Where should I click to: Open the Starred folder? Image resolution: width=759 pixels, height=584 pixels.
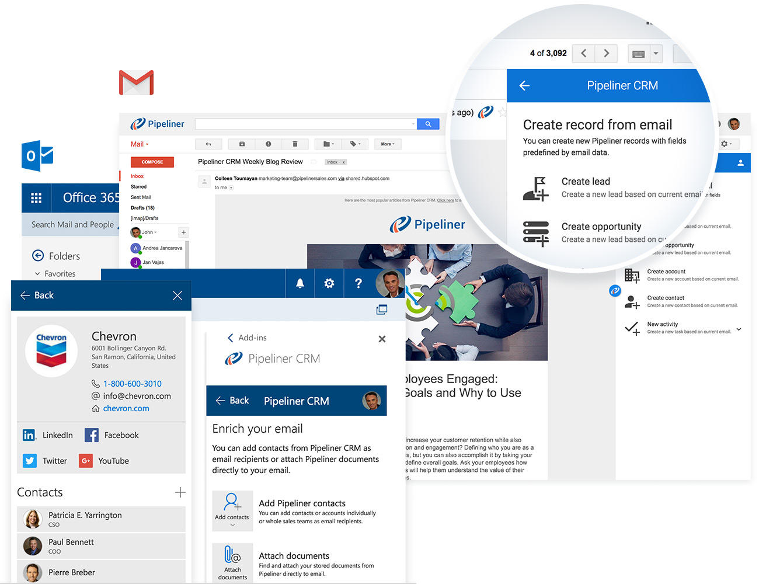(138, 187)
